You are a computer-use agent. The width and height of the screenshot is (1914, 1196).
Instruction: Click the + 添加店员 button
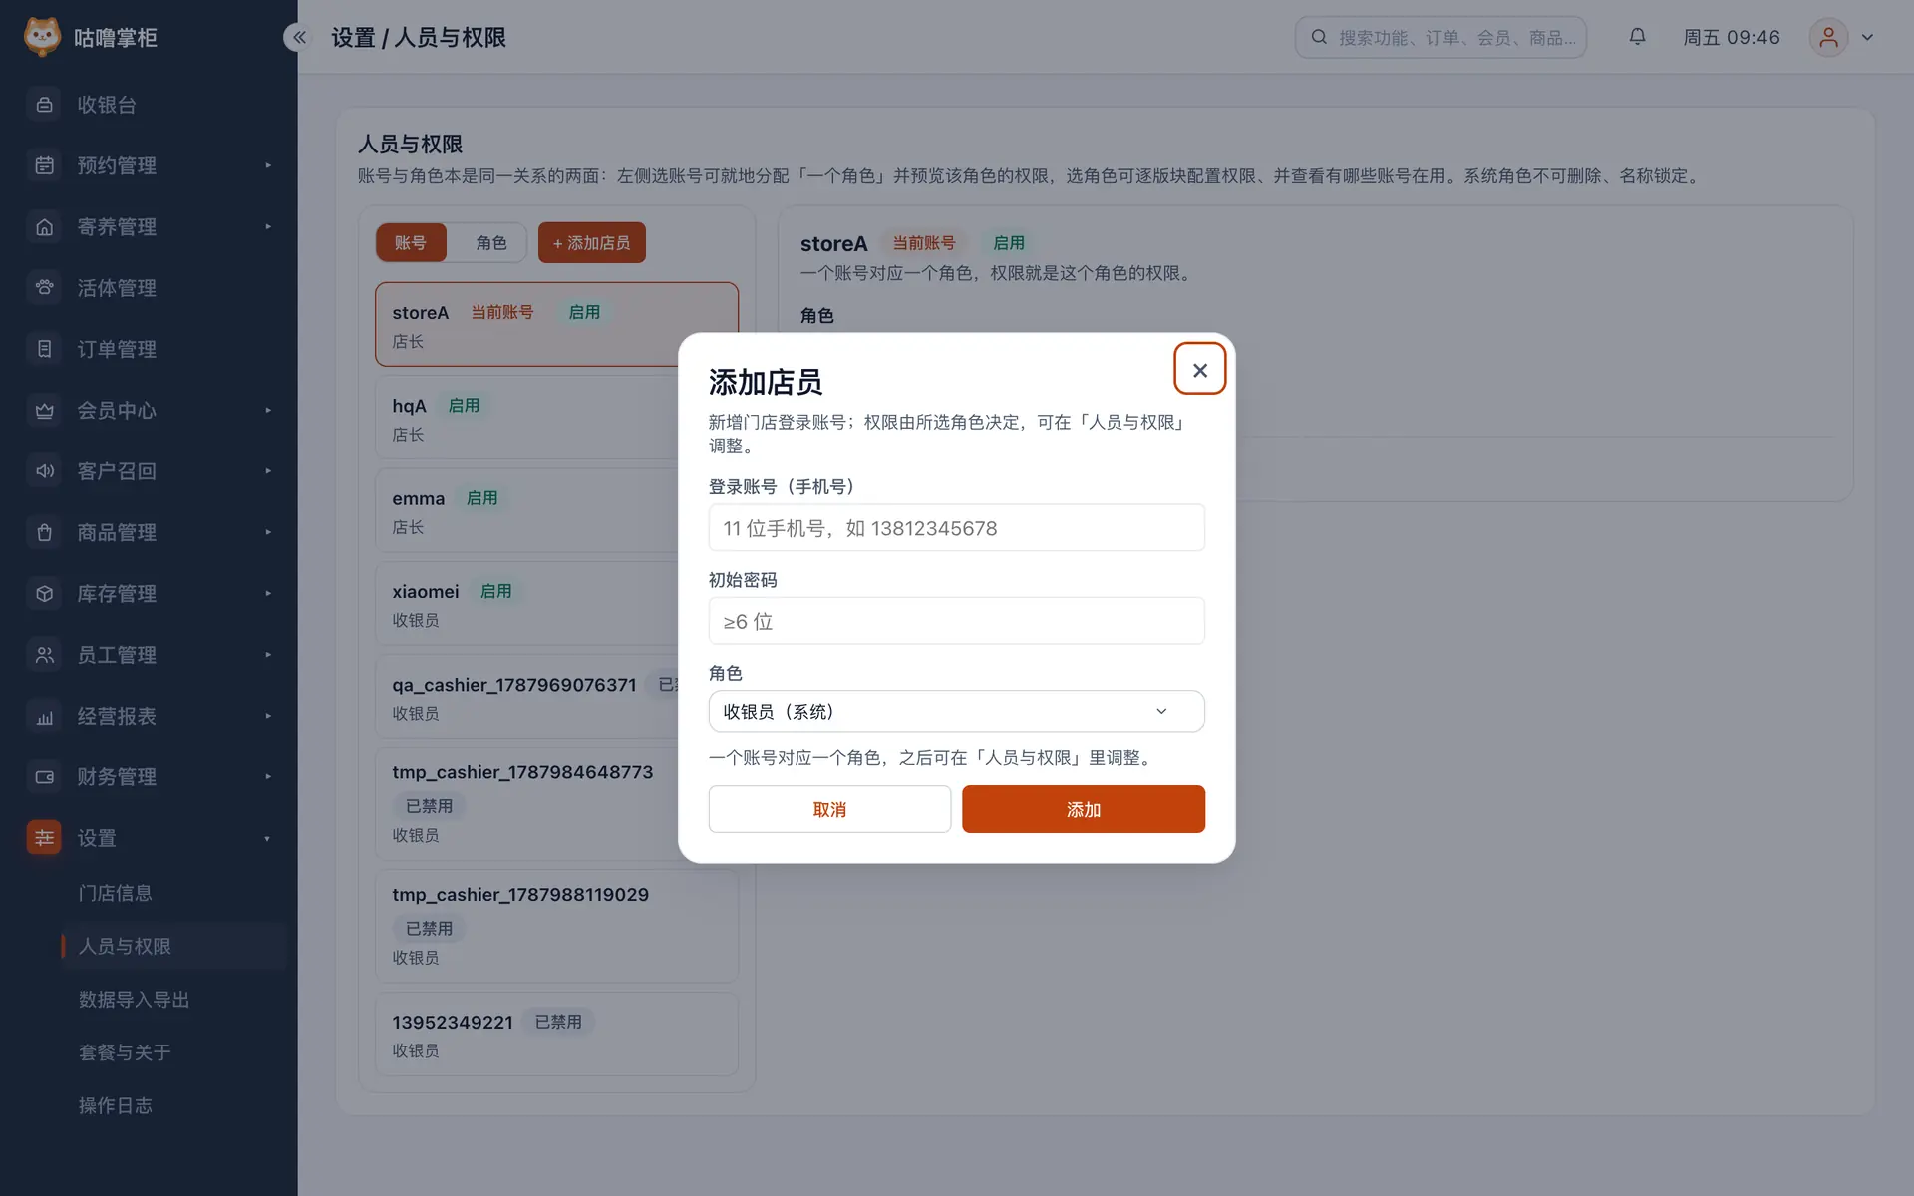pos(592,243)
